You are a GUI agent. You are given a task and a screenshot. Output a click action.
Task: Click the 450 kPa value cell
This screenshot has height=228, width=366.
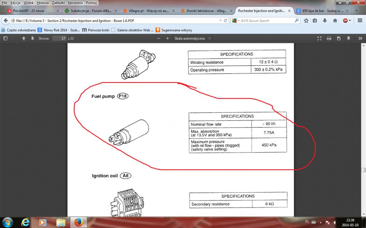tap(269, 145)
